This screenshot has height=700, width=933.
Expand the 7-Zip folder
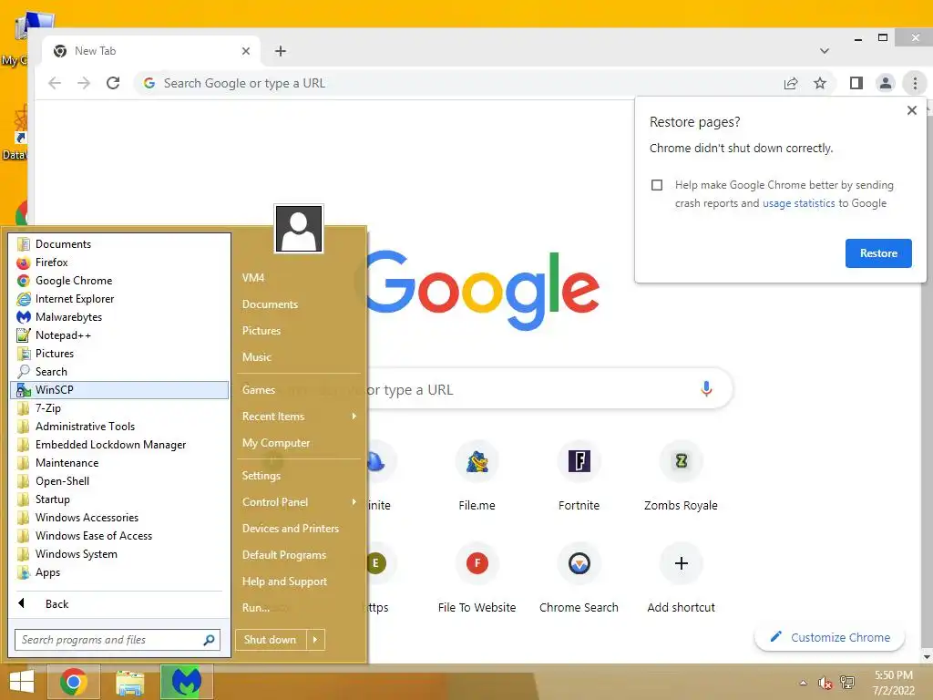[x=119, y=408]
